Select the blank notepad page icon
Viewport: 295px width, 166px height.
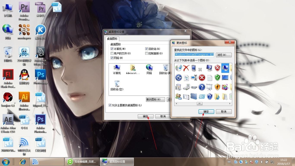(x=209, y=78)
